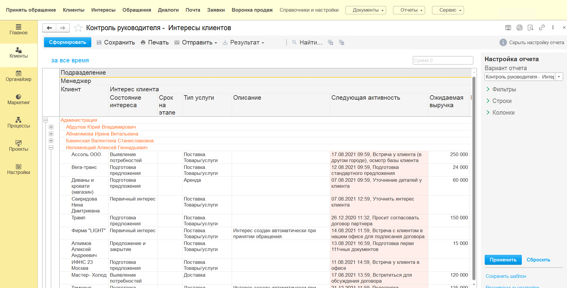Click the copy link icon
This screenshot has width=567, height=288.
542,28
